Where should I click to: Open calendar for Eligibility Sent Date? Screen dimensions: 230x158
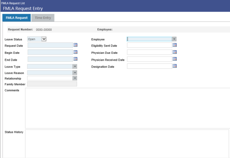pyautogui.click(x=175, y=45)
